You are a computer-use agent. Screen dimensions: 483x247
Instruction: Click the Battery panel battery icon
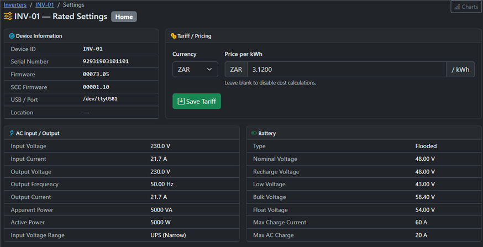(x=254, y=133)
